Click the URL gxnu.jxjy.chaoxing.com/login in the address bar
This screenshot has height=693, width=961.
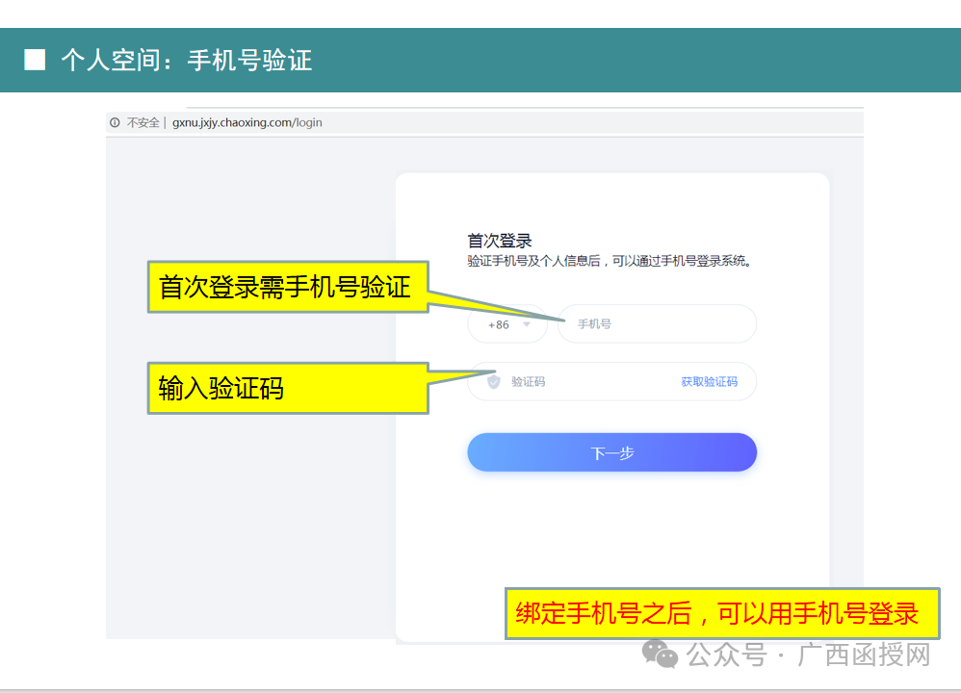tap(247, 122)
